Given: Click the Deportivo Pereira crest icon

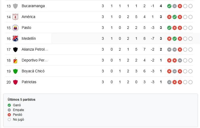Looking at the screenshot, I should tap(15, 60).
